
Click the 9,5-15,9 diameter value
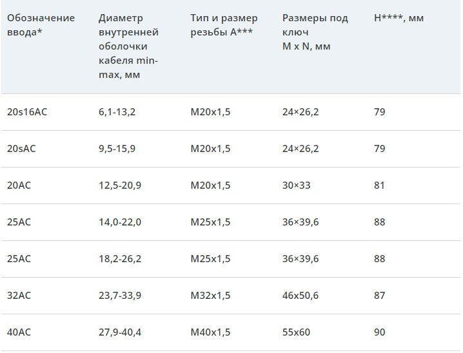pyautogui.click(x=117, y=149)
